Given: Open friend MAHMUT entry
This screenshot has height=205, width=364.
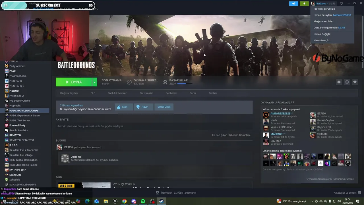Looking at the screenshot, I should point(276,134).
